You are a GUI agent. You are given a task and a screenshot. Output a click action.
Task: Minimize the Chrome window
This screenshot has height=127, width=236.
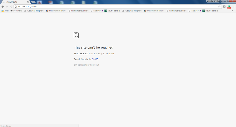pos(223,1)
